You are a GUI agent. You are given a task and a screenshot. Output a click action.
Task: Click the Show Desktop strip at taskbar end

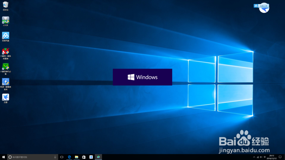tap(284, 157)
